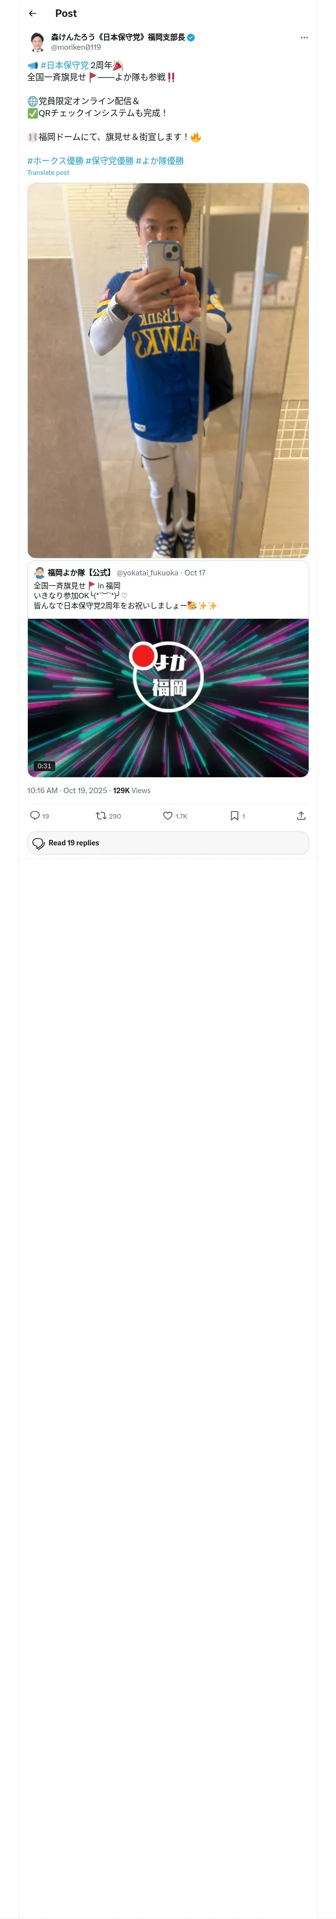Open the #ホークス優勝 hashtag
The height and width of the screenshot is (1919, 336).
tap(55, 161)
